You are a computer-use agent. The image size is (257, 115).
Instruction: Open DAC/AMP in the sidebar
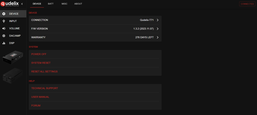coord(13,36)
